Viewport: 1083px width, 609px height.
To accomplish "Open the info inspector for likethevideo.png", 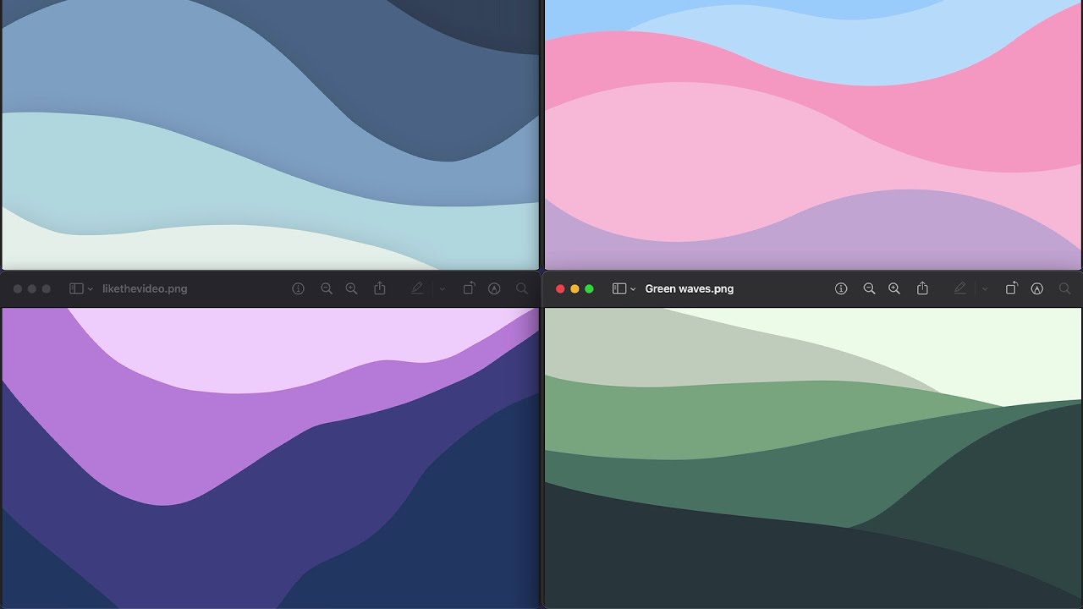I will click(x=299, y=288).
